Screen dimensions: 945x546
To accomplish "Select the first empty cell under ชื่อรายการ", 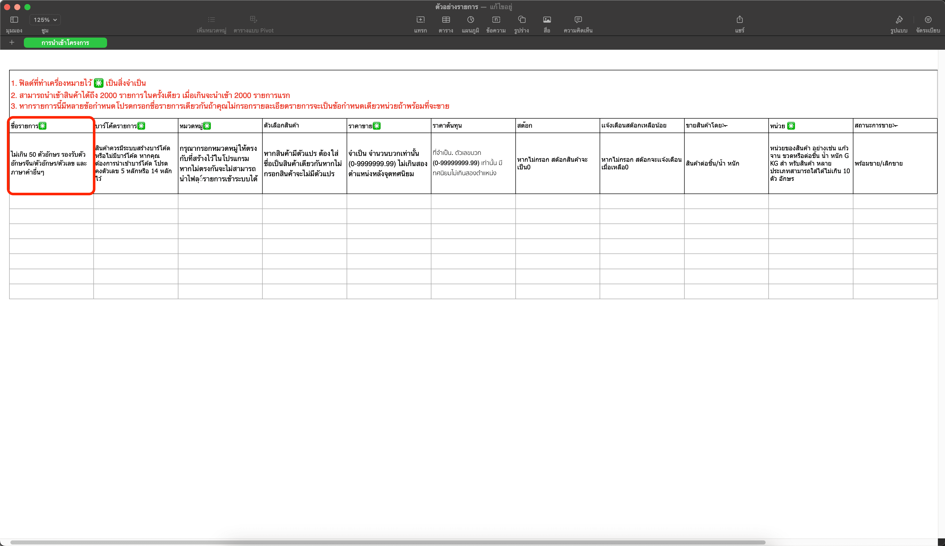I will click(51, 201).
